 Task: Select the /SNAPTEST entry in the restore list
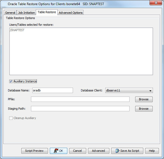[x=17, y=30]
